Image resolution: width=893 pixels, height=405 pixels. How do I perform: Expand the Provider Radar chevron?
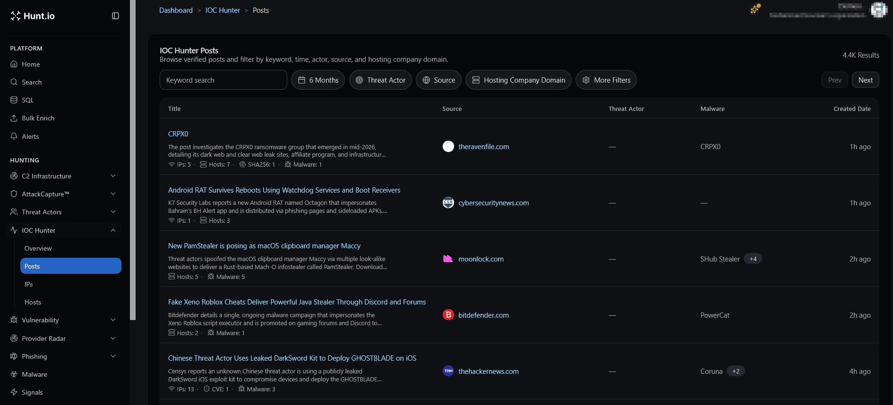click(x=113, y=338)
